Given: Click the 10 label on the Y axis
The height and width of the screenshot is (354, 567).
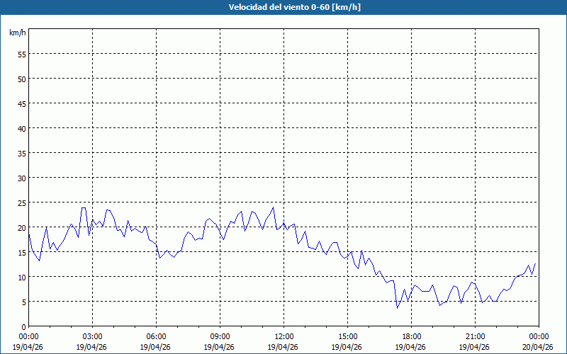Looking at the screenshot, I should point(21,277).
